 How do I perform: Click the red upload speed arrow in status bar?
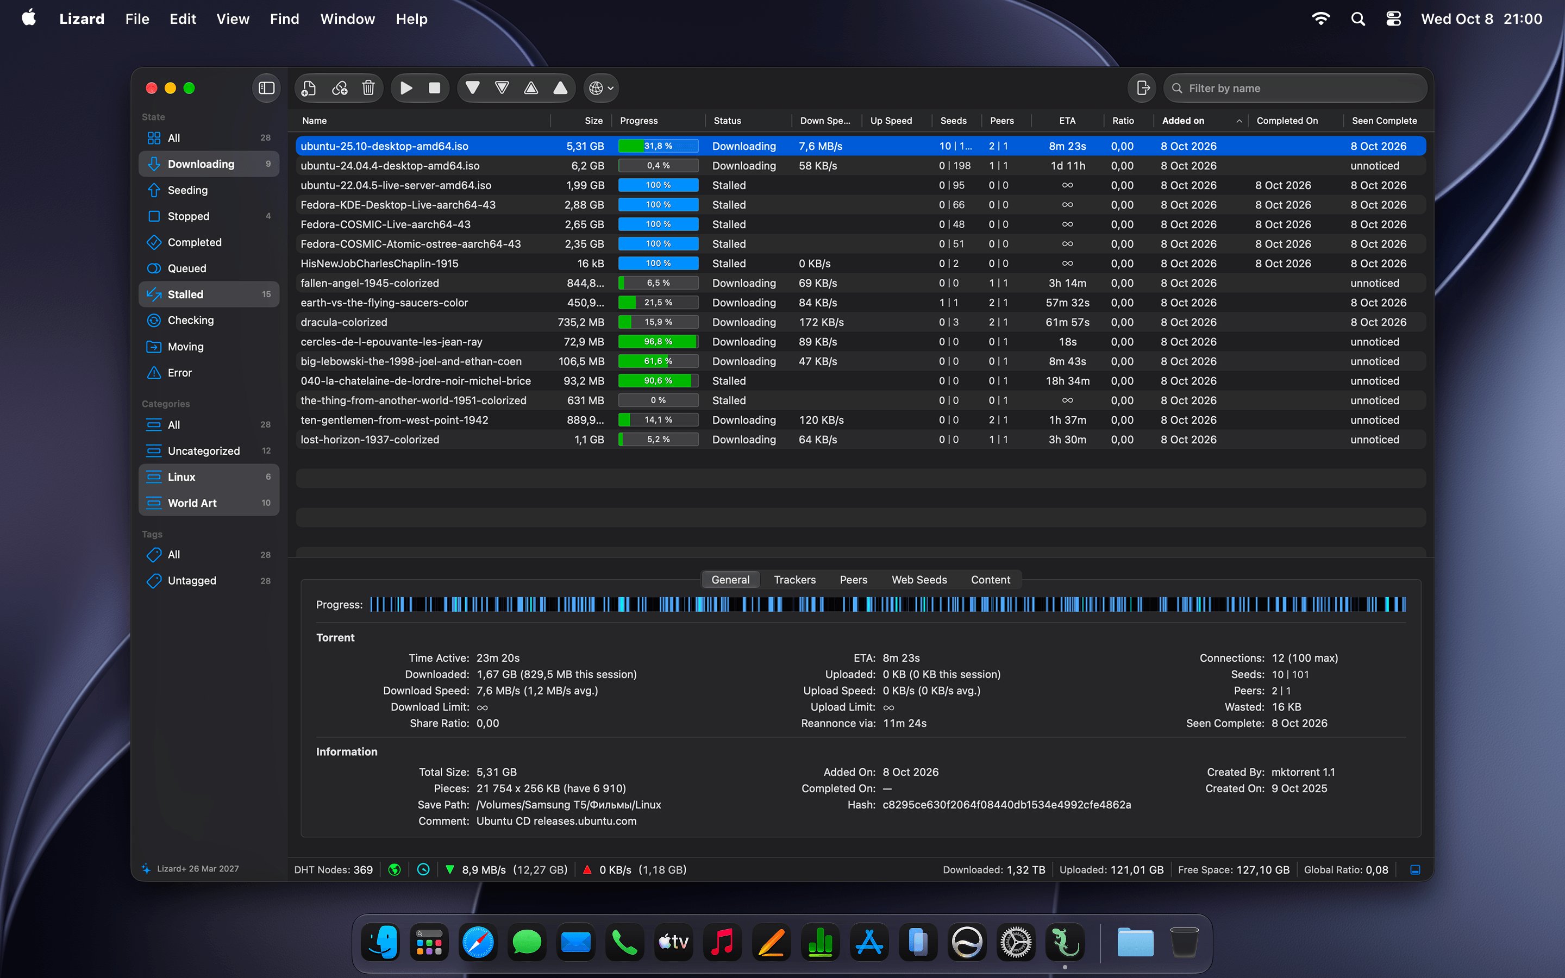click(587, 869)
